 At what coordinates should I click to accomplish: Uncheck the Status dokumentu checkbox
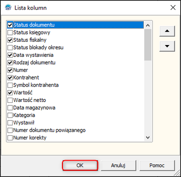(10, 25)
